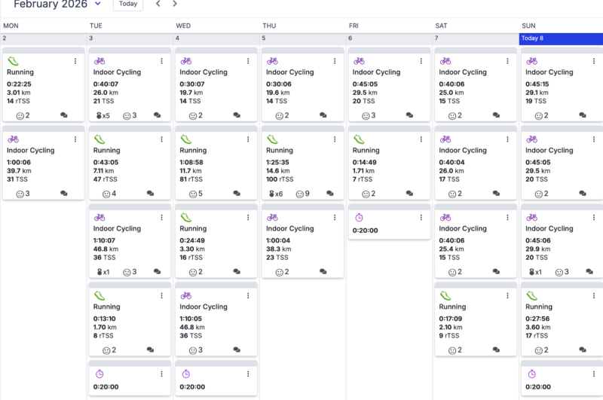Click the bike icon on Monday's 39.7 km ride
603x400 pixels.
point(13,139)
